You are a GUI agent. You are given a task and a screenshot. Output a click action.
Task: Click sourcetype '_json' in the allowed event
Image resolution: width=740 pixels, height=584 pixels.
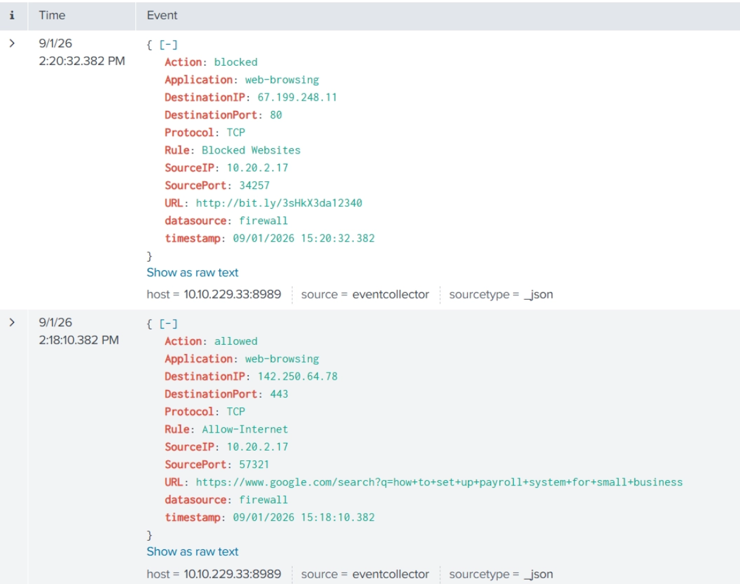coord(538,574)
